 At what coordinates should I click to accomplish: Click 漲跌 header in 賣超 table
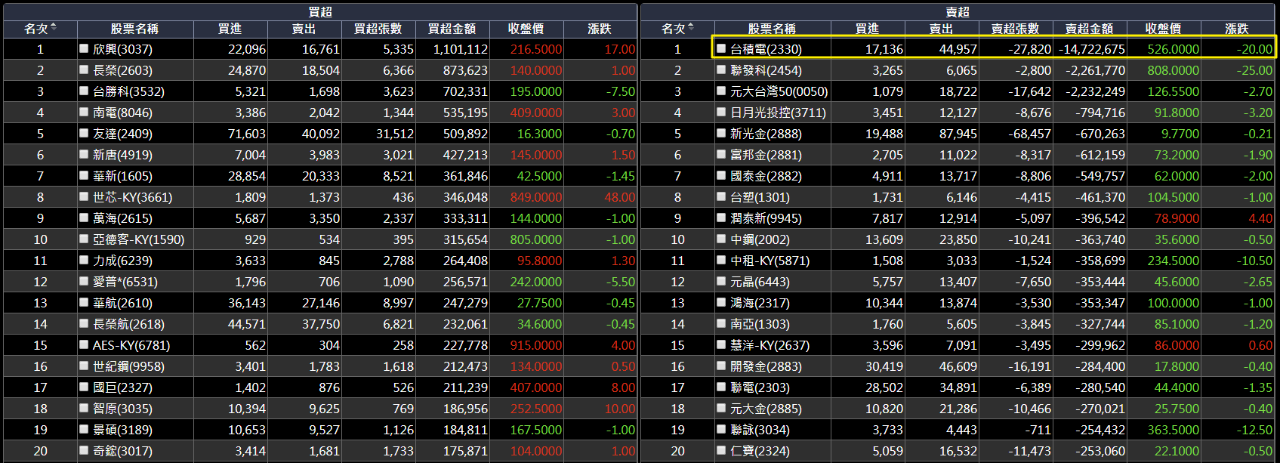[1237, 29]
